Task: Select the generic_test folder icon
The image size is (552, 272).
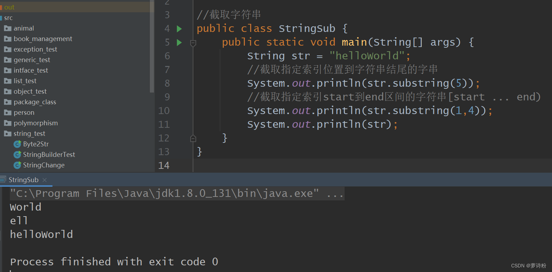Action: [x=8, y=60]
